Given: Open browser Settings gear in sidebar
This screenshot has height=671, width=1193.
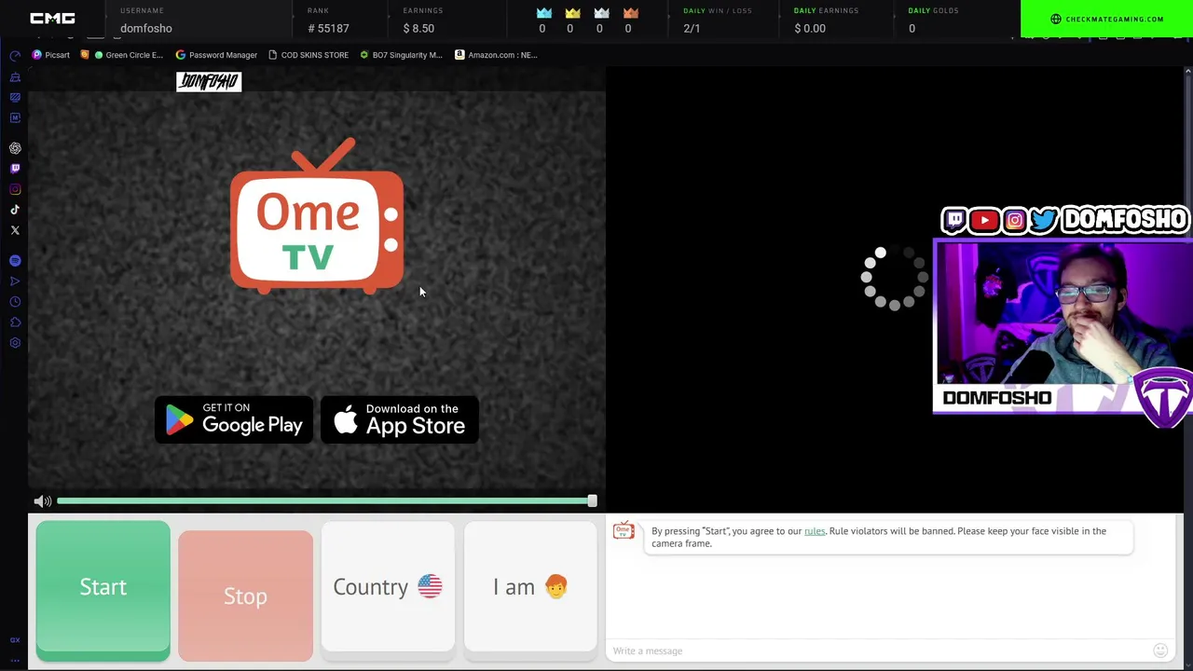Looking at the screenshot, I should tap(15, 343).
